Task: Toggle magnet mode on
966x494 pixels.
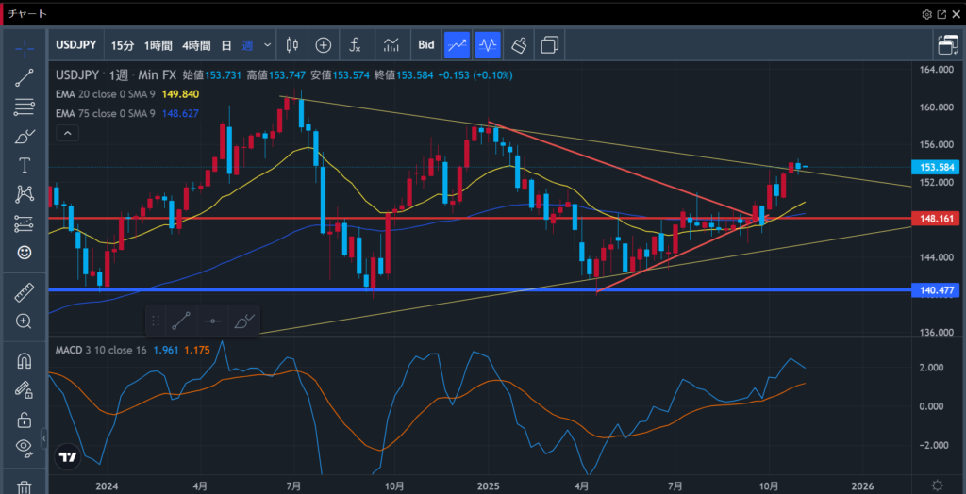Action: pos(25,361)
